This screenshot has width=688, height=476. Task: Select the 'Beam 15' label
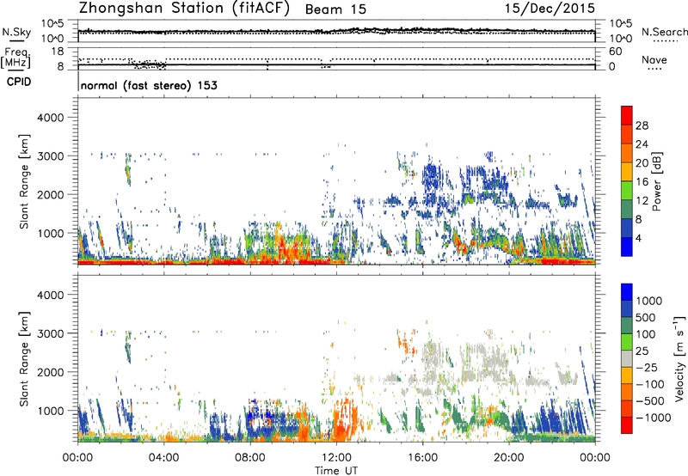(335, 9)
